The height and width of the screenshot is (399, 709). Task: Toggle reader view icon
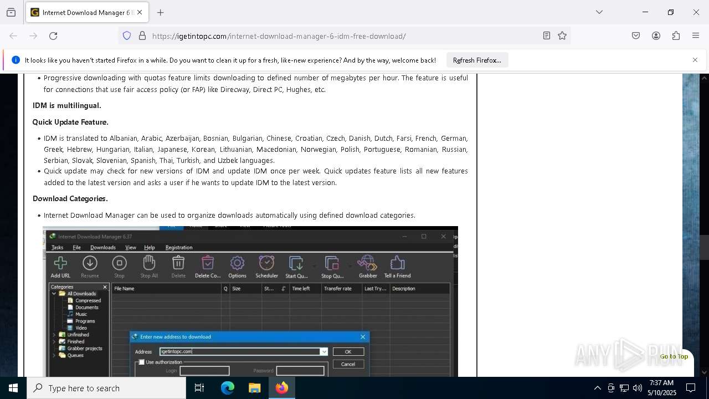(547, 36)
